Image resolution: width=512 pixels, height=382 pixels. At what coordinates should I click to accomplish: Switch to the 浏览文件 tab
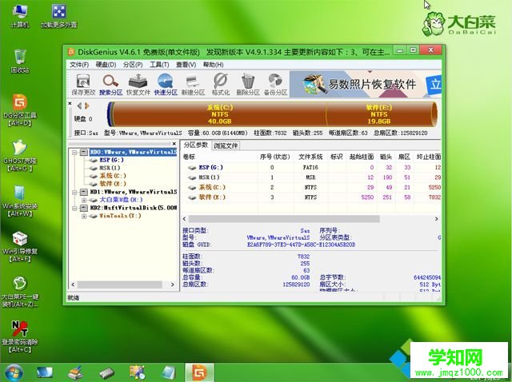(226, 145)
